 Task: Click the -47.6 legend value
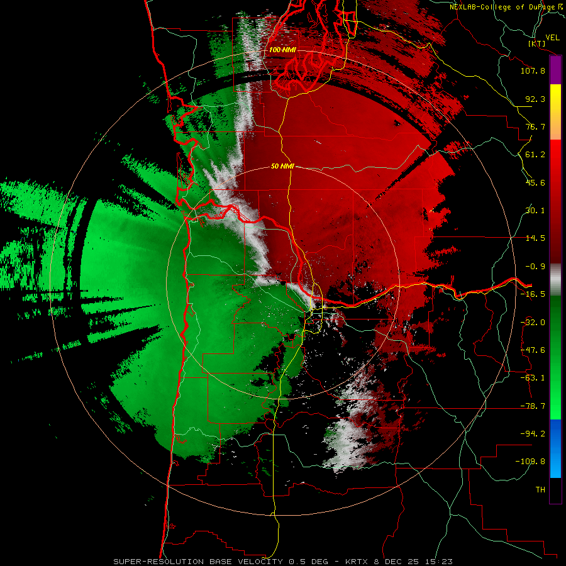coord(533,350)
